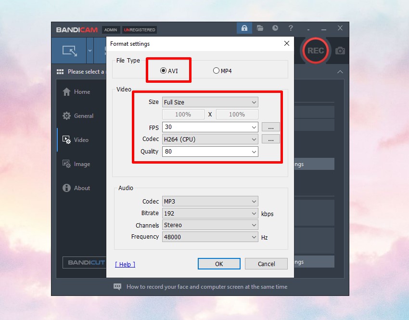The width and height of the screenshot is (409, 320).
Task: Click the General gear icon
Action: pyautogui.click(x=66, y=116)
